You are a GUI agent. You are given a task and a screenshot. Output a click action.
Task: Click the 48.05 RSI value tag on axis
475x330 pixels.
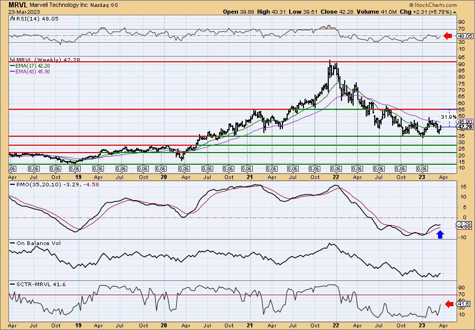(x=464, y=36)
